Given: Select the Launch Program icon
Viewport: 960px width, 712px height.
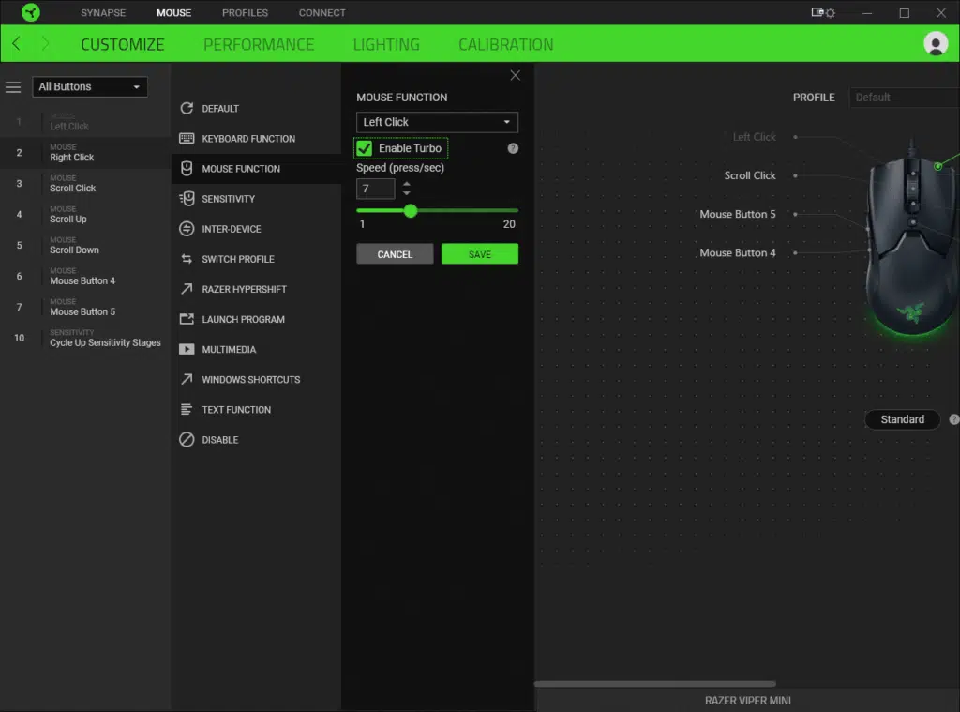Looking at the screenshot, I should [x=187, y=319].
